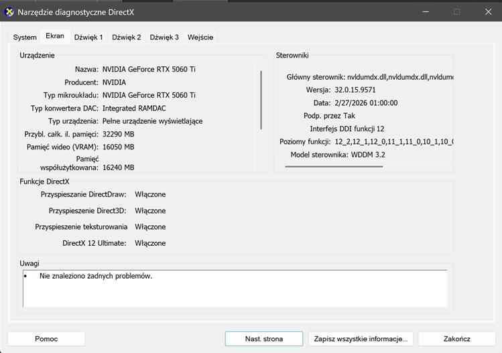This screenshot has height=353, width=502.
Task: Click the Nast. strona button
Action: click(x=264, y=339)
